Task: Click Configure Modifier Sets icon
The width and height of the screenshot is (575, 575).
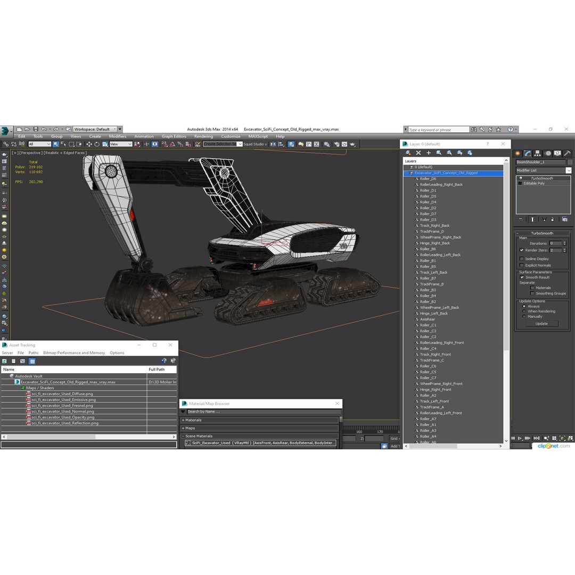Action: tap(565, 219)
